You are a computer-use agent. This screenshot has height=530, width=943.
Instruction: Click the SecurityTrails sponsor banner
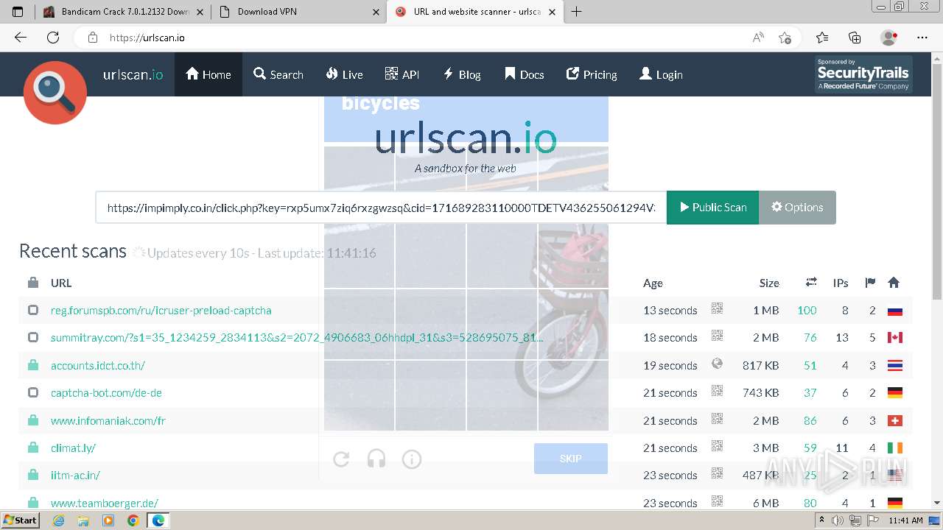pos(863,74)
